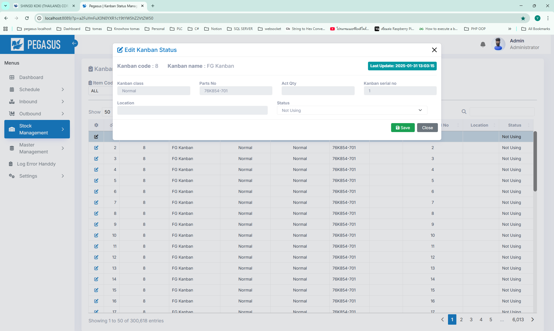Screen dimensions: 554x331
Task: Click the edit icon for row 10
Action: click(x=96, y=235)
